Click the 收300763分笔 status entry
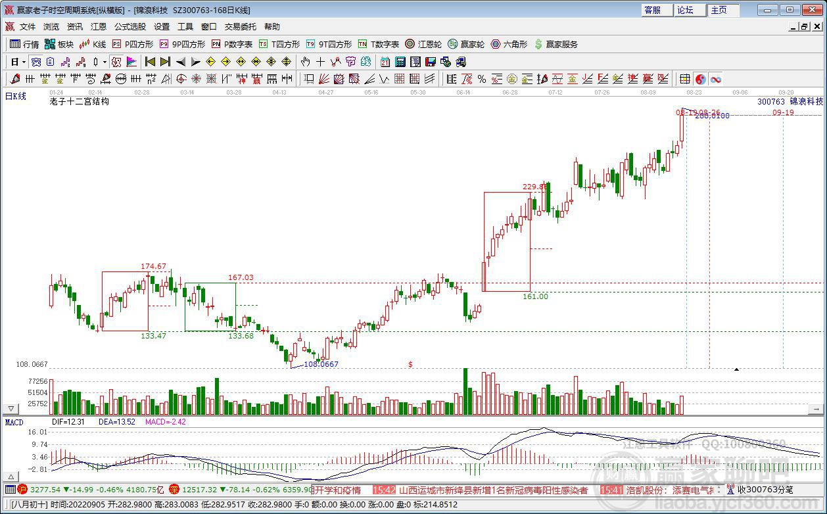 tap(765, 489)
